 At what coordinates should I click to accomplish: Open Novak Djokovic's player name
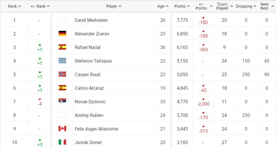(x=90, y=102)
